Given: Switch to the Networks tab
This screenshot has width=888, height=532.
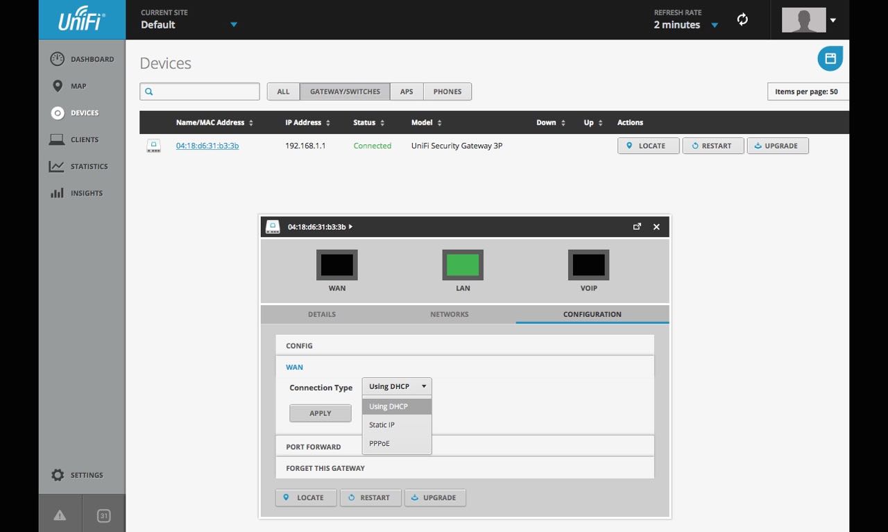Looking at the screenshot, I should [449, 314].
